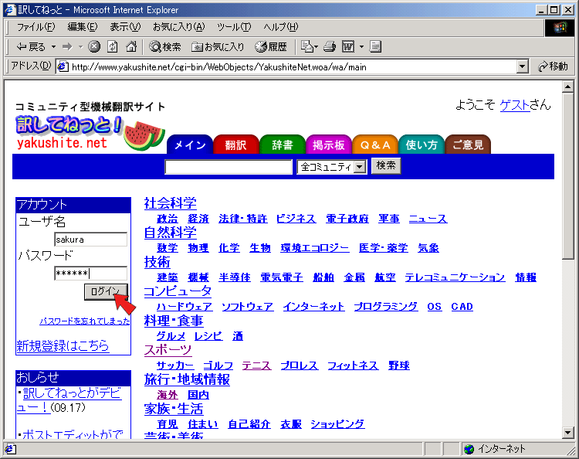This screenshot has height=459, width=579.
Task: Click the ユーザ名 field containing sakura
Action: pos(90,240)
